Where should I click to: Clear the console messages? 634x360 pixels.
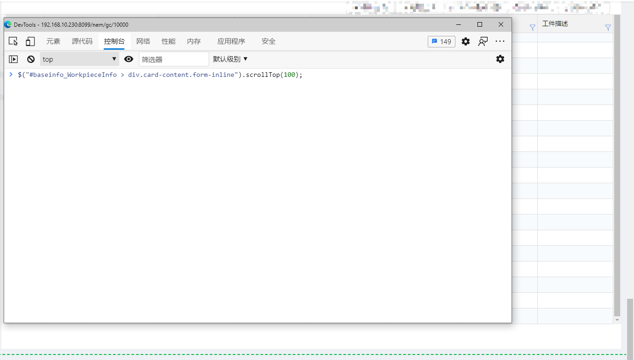click(30, 59)
